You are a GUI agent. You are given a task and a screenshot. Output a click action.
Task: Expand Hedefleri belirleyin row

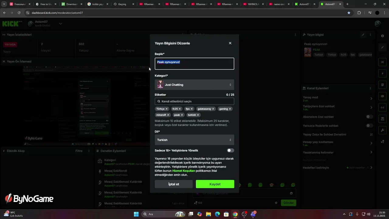coord(371,168)
